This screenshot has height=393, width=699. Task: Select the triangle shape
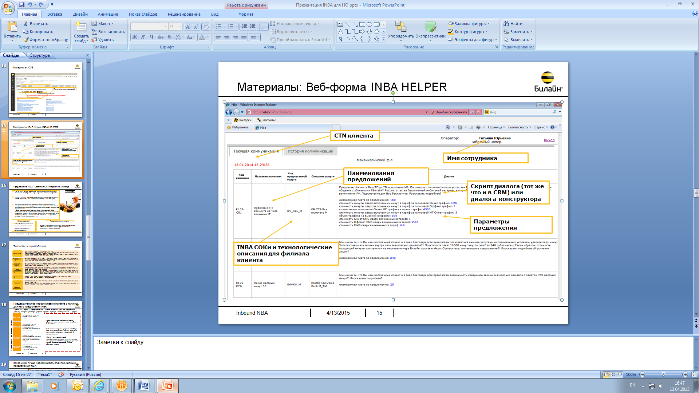[340, 32]
